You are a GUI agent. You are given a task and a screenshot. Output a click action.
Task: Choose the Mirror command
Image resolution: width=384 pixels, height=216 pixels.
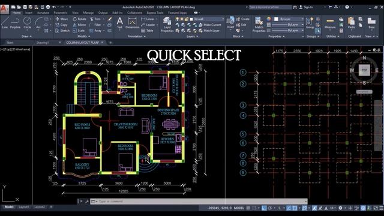(x=79, y=25)
